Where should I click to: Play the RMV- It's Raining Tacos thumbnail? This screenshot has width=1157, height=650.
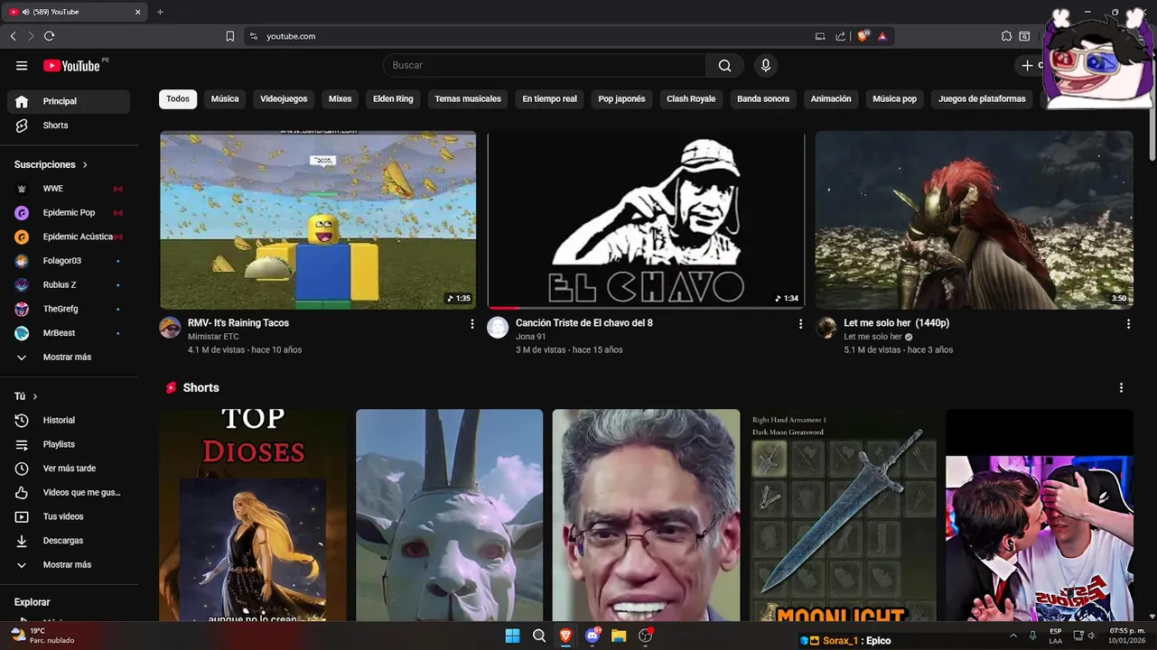click(x=318, y=220)
